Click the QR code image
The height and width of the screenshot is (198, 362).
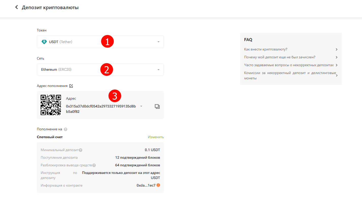pos(51,105)
